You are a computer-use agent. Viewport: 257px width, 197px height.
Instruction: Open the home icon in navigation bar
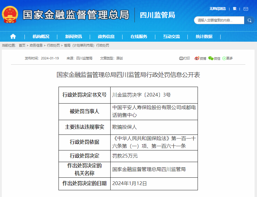point(13,36)
